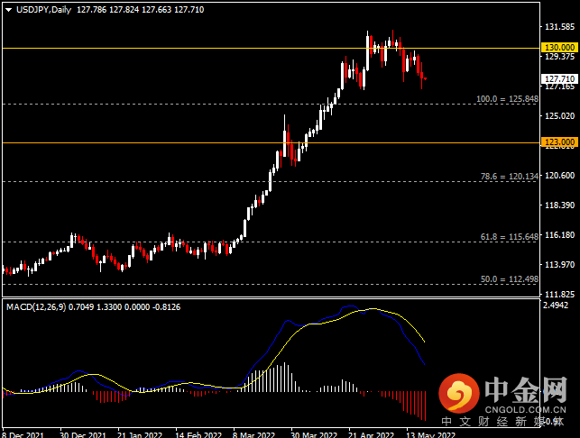The image size is (580, 438).
Task: Click the 30 Dec 2021 date label
Action: [x=83, y=434]
